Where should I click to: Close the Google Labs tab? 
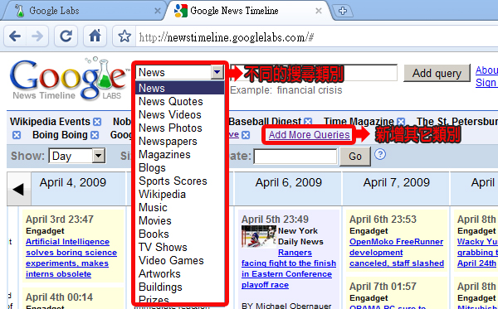(x=157, y=11)
